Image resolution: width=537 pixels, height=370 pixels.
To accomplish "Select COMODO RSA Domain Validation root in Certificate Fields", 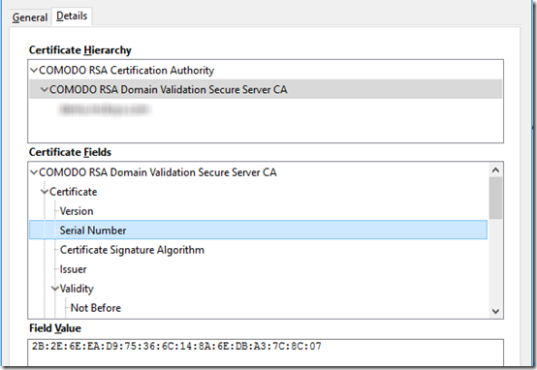I will tap(158, 172).
